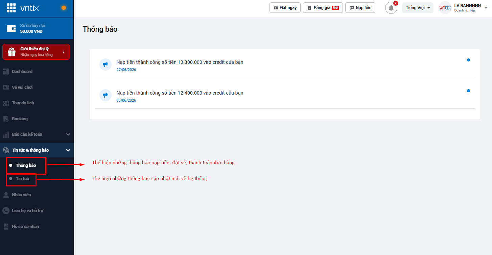Select Thông báo submenu item
This screenshot has height=255, width=492.
coord(26,165)
